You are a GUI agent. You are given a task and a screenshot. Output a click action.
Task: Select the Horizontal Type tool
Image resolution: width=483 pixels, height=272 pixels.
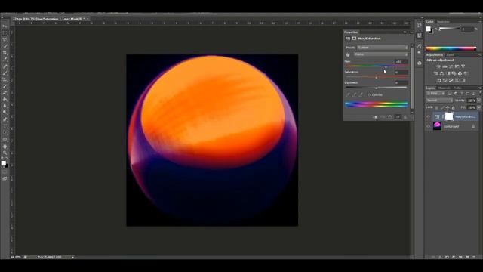point(5,126)
